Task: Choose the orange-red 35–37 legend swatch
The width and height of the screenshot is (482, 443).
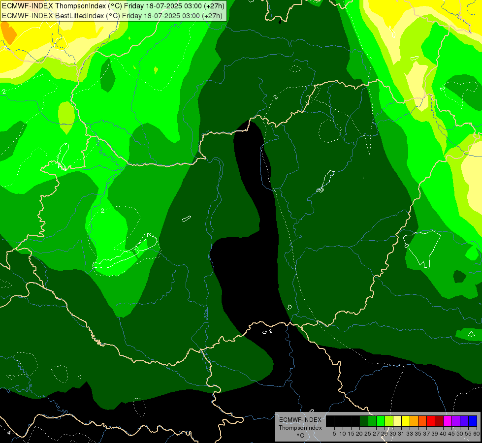Action: (x=422, y=421)
